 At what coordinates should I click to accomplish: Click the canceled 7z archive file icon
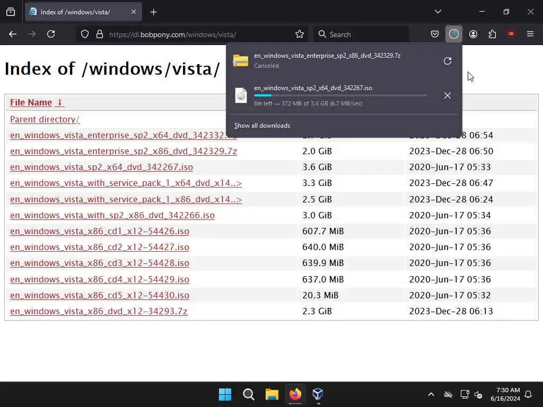(x=241, y=60)
